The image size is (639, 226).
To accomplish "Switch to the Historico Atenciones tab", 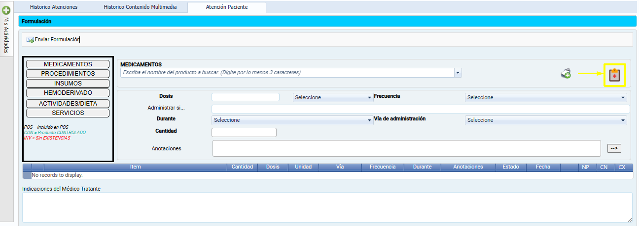I will pos(53,7).
